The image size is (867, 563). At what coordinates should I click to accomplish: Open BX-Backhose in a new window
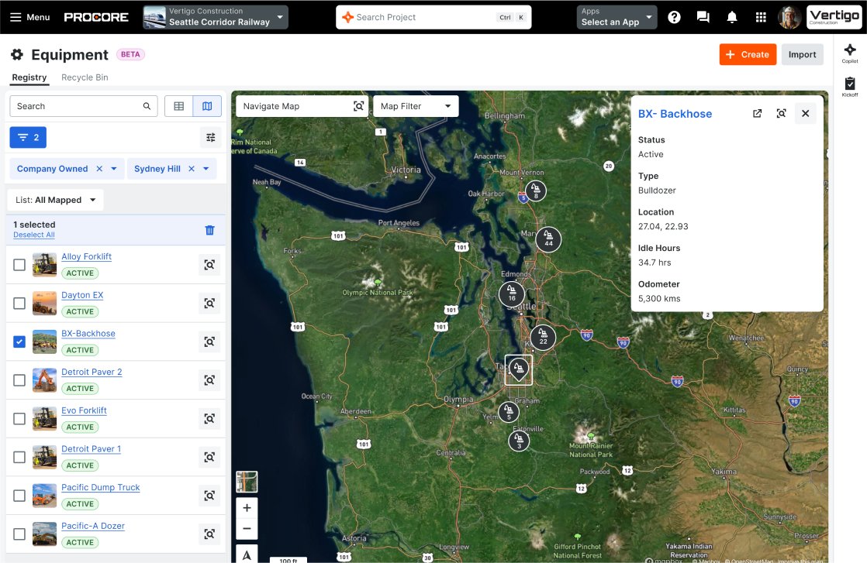point(757,113)
